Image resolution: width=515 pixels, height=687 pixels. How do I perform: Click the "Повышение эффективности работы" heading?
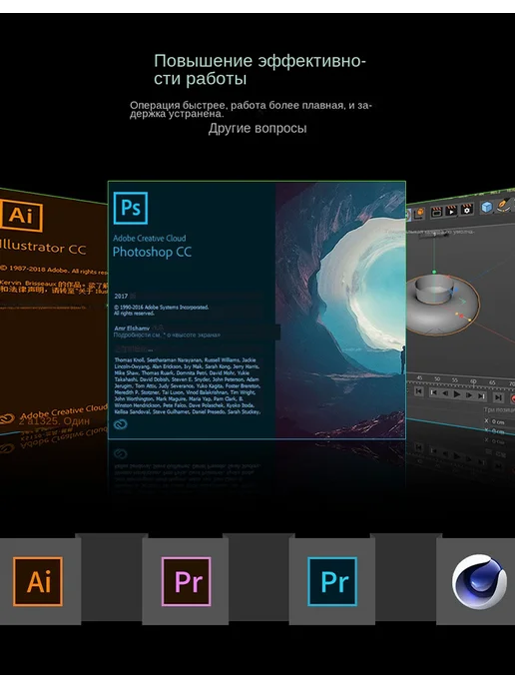point(259,69)
